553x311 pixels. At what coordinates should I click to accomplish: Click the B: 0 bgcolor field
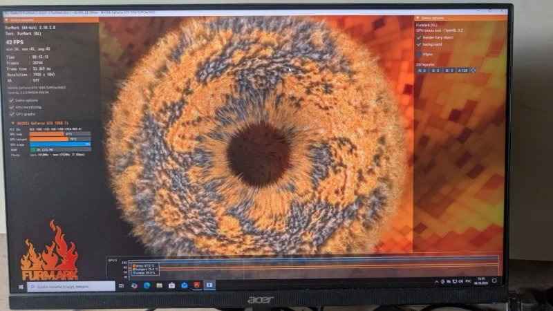pos(449,70)
